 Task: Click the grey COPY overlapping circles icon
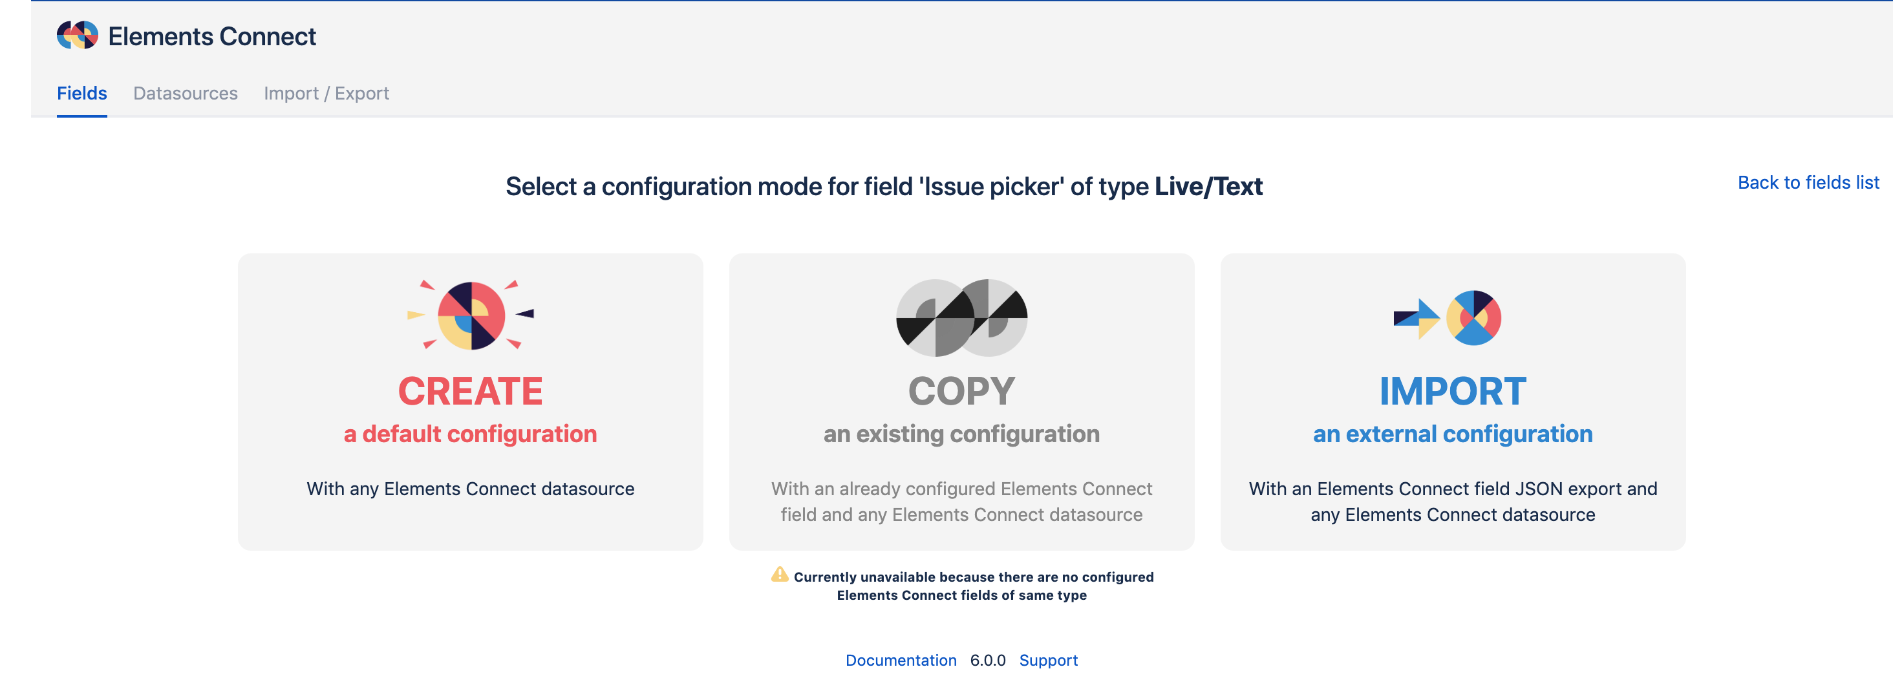point(961,317)
